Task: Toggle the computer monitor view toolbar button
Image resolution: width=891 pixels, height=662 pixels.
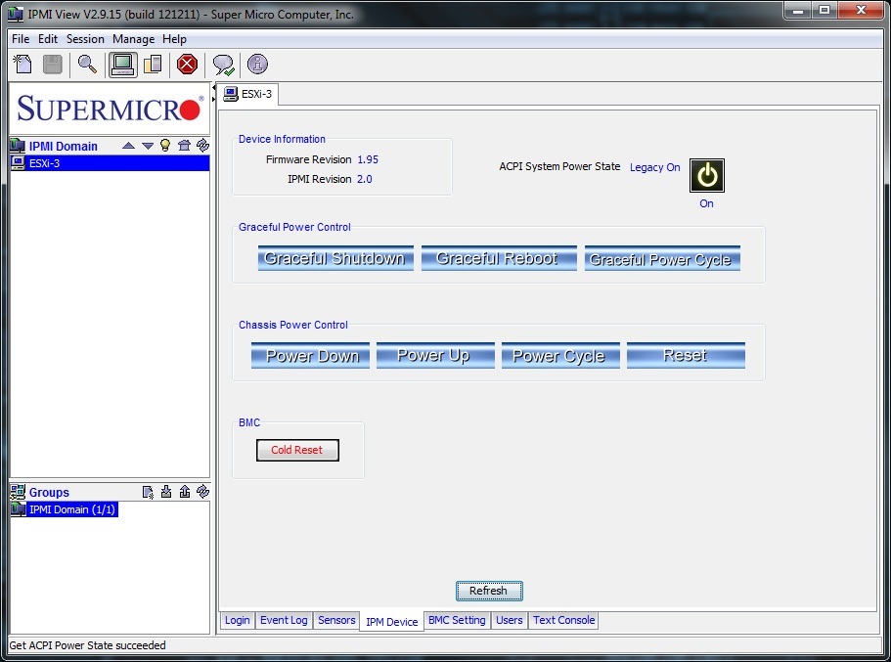Action: click(122, 65)
